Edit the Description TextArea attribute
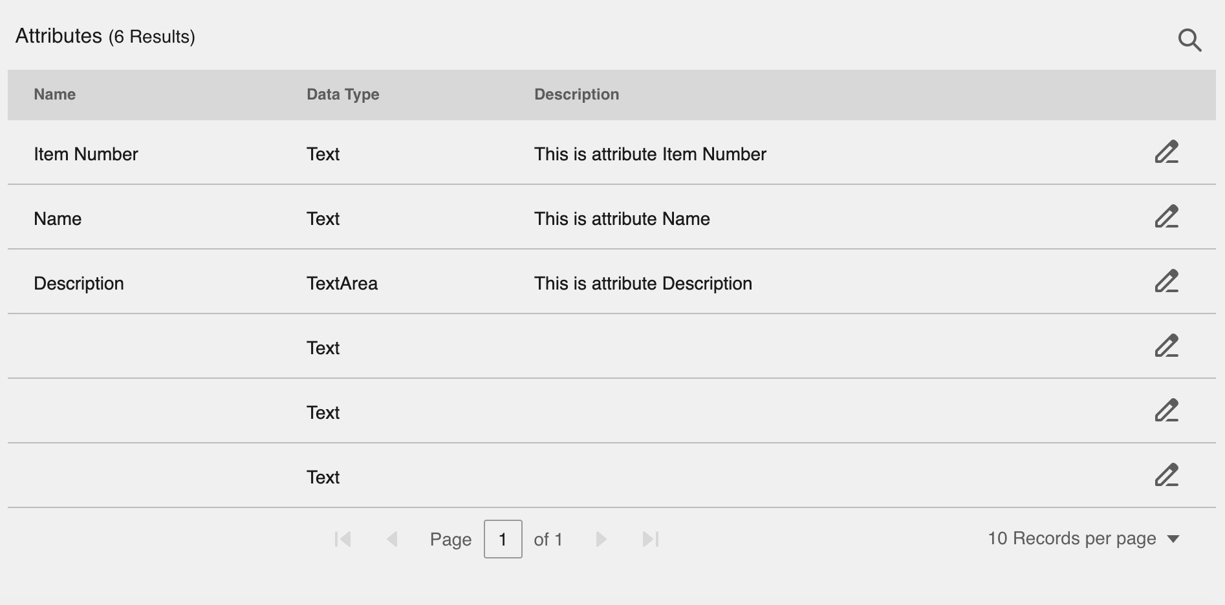 coord(1167,281)
